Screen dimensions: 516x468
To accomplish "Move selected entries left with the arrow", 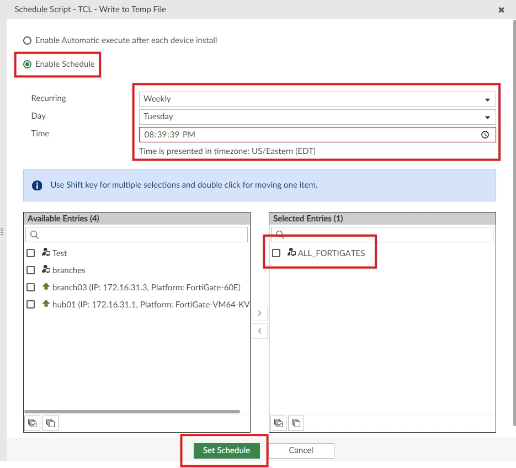I will point(259,331).
